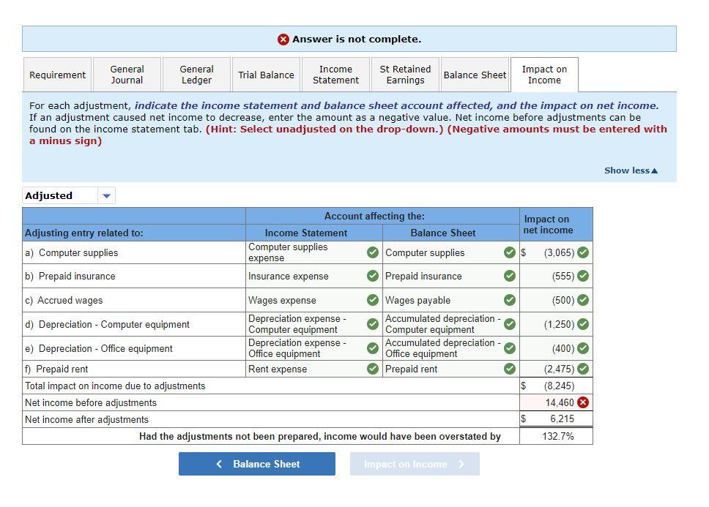Switch to the General Ledger tab
This screenshot has width=709, height=507.
pyautogui.click(x=197, y=75)
